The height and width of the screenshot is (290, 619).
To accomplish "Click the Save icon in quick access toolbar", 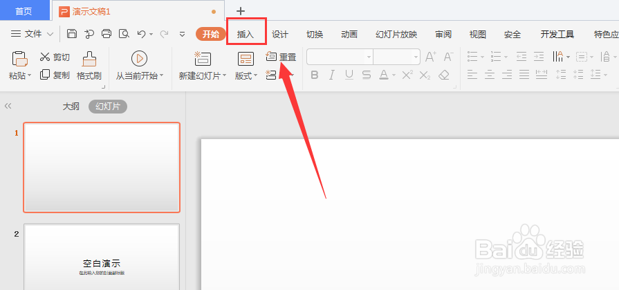I will [71, 34].
